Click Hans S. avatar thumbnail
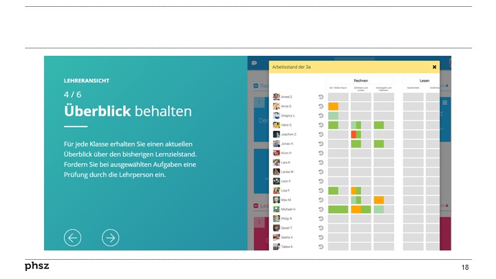 pos(277,125)
